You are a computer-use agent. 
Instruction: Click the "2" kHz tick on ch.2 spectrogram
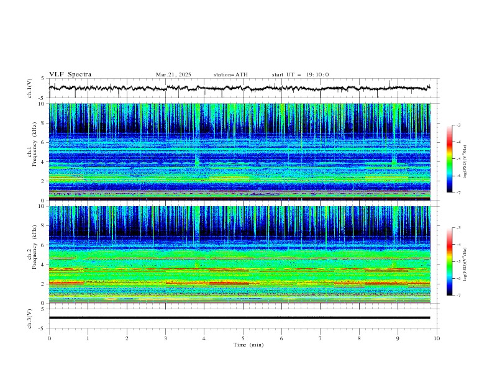[43, 284]
